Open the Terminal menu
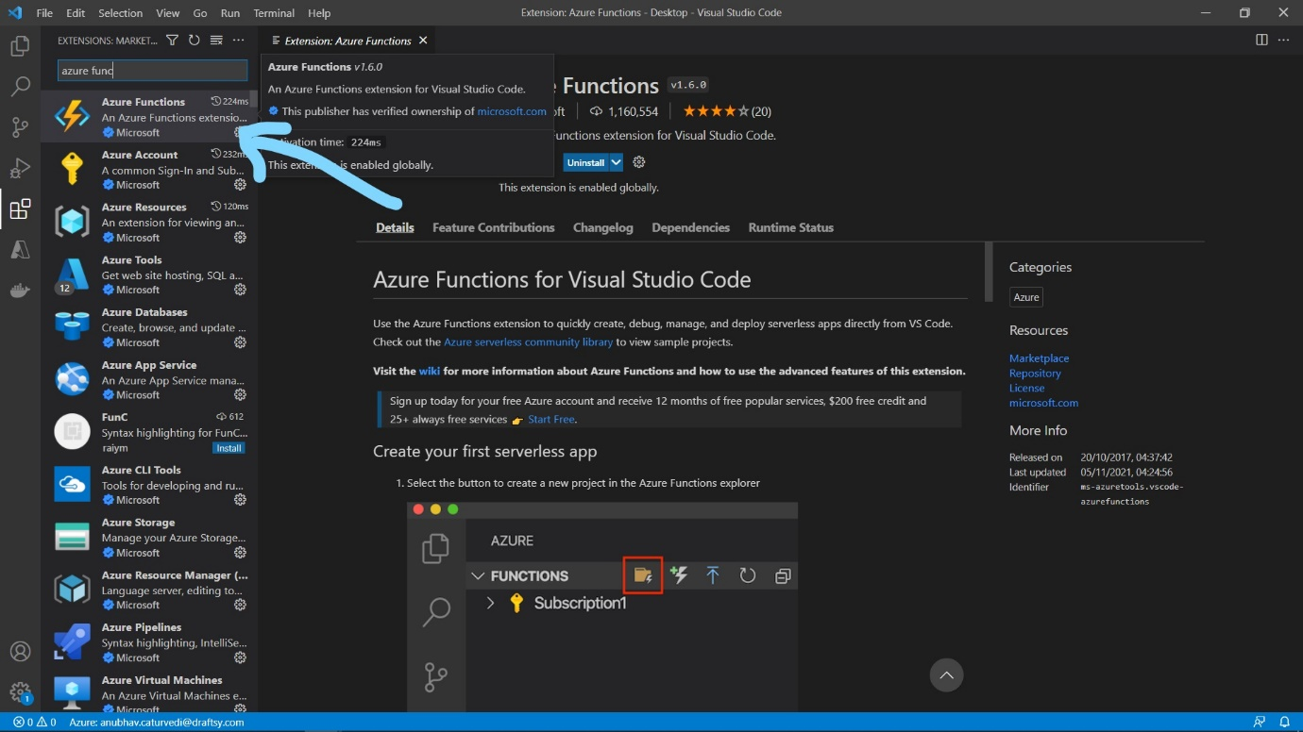 (x=273, y=12)
